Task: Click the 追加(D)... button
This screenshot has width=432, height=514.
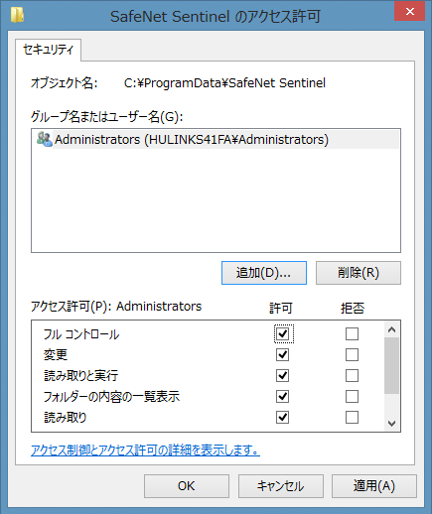Action: pos(264,273)
